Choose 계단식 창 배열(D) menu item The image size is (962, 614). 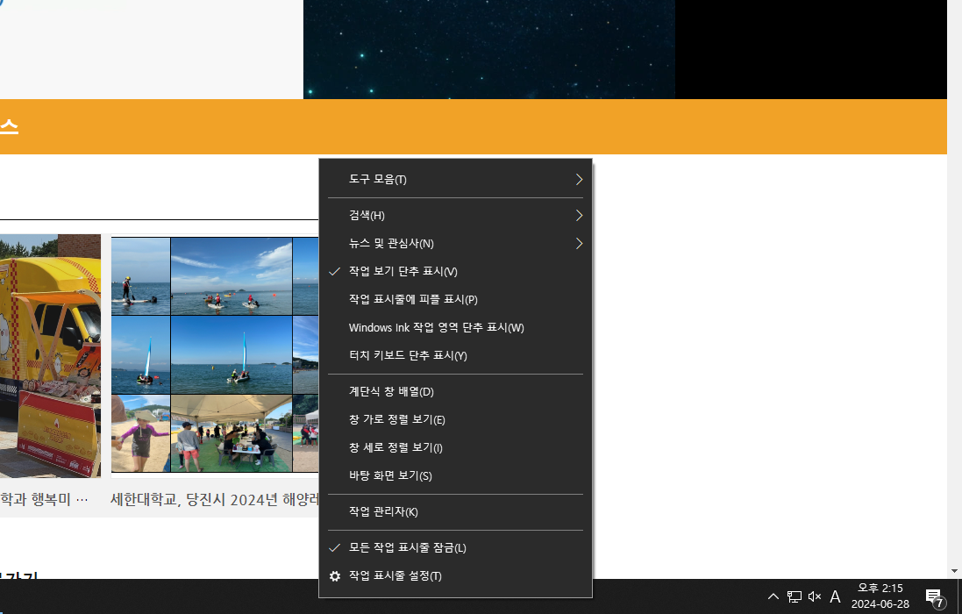(x=391, y=392)
